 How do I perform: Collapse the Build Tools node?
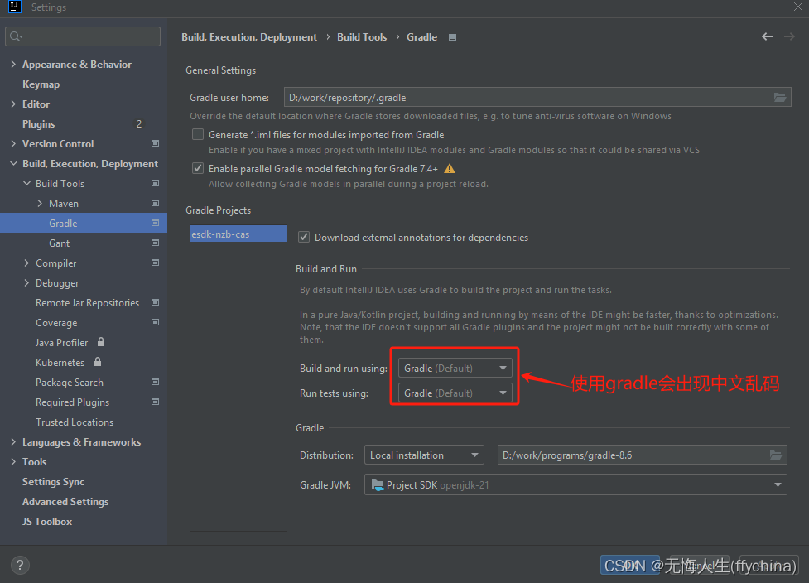pyautogui.click(x=26, y=183)
